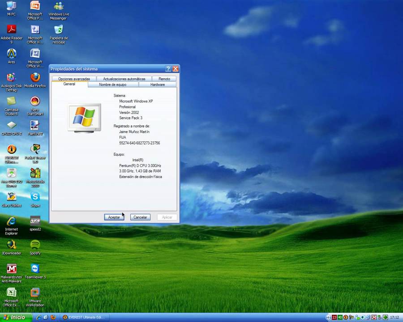Click the help question mark button
This screenshot has height=322, width=403.
(168, 69)
